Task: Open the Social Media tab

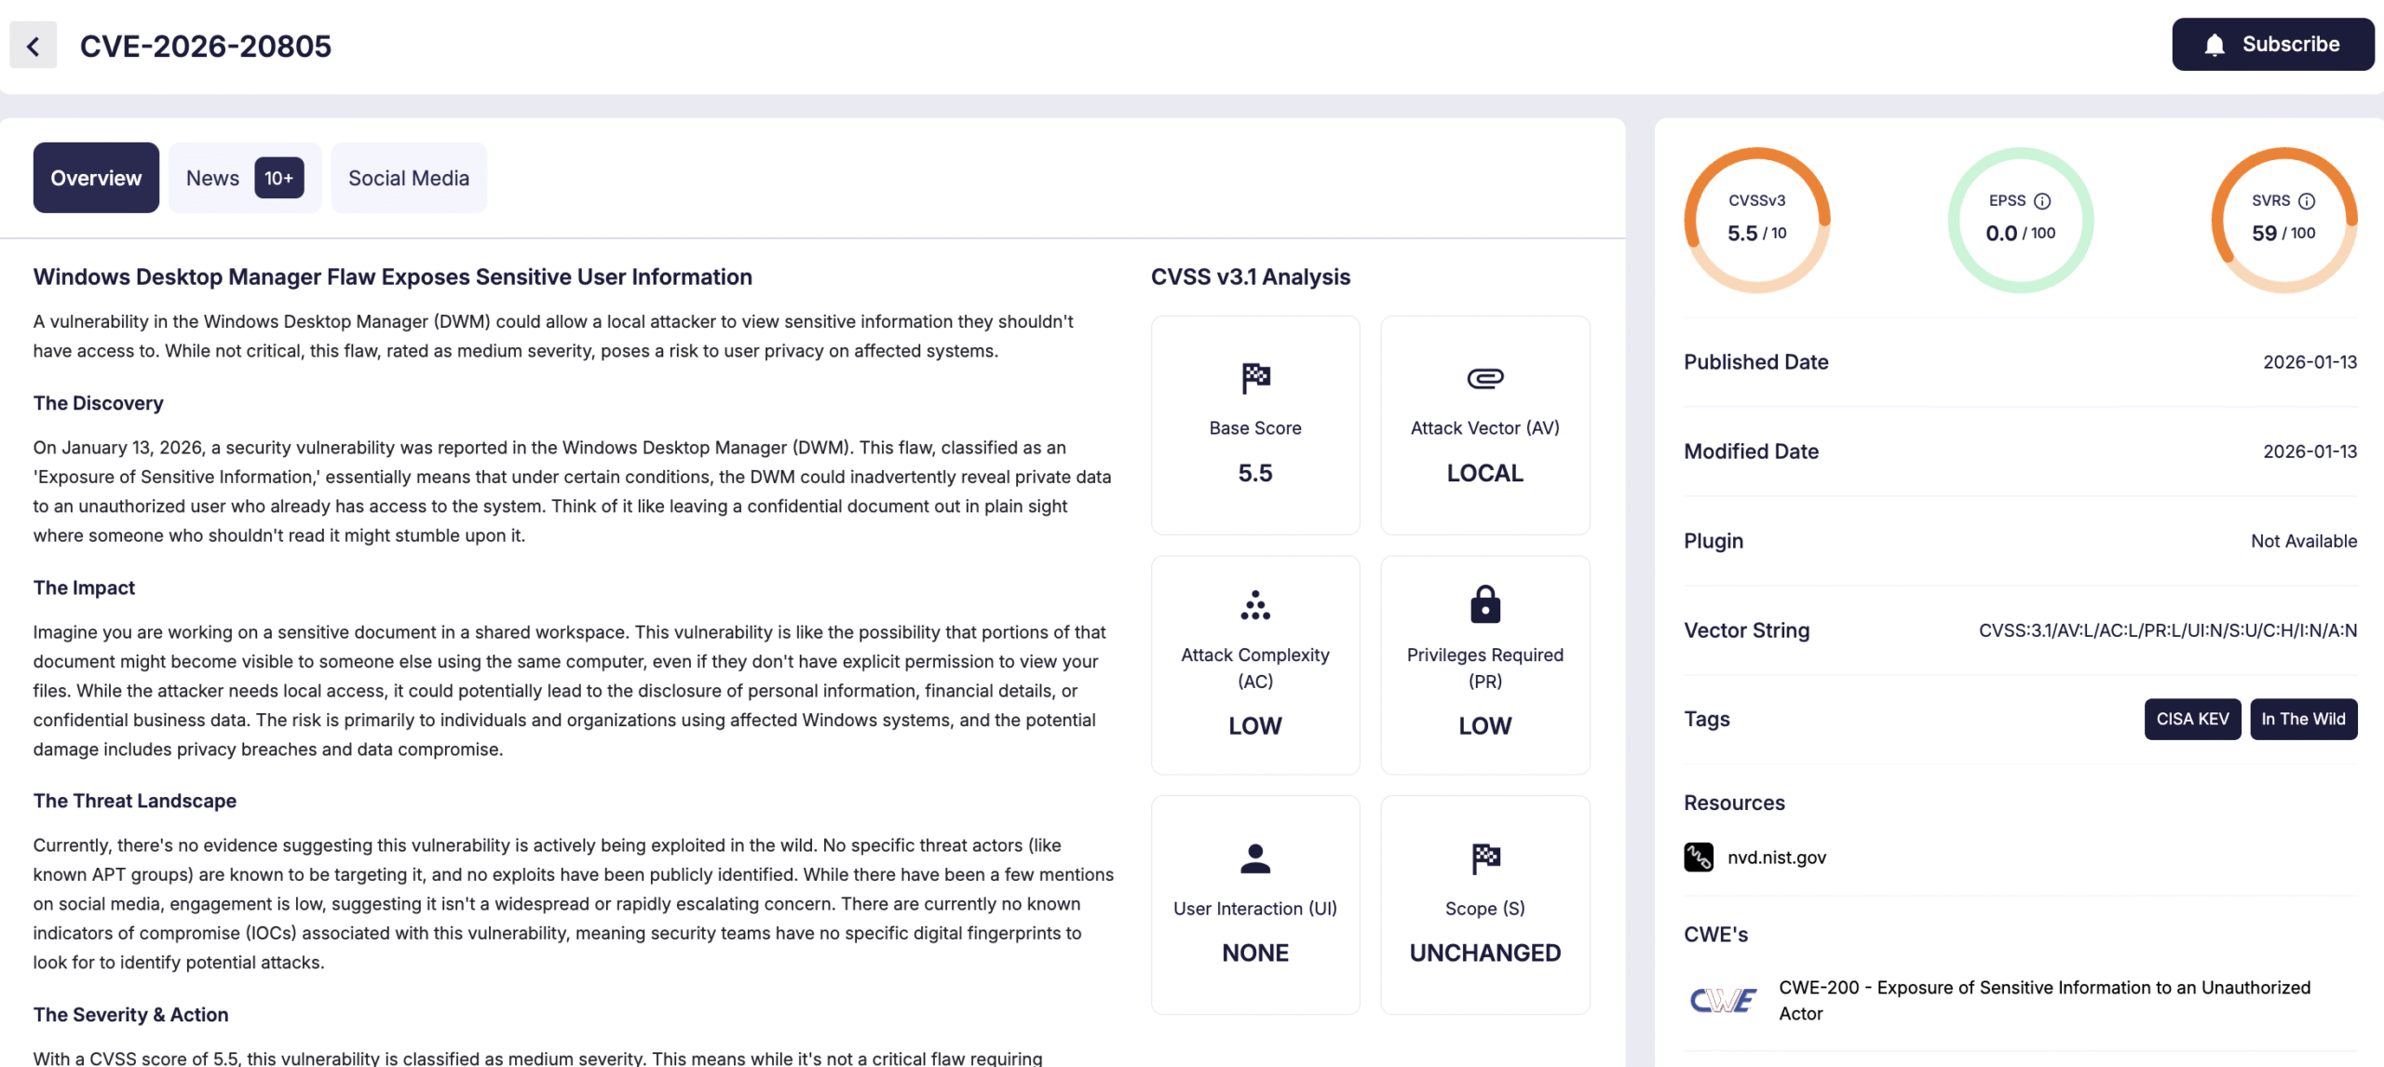Action: point(409,178)
